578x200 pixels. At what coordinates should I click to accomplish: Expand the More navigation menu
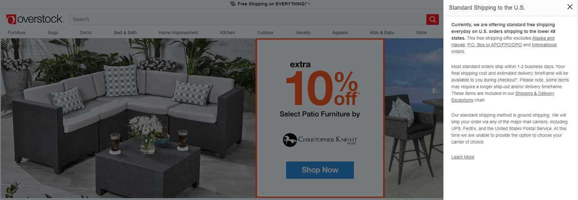[421, 33]
